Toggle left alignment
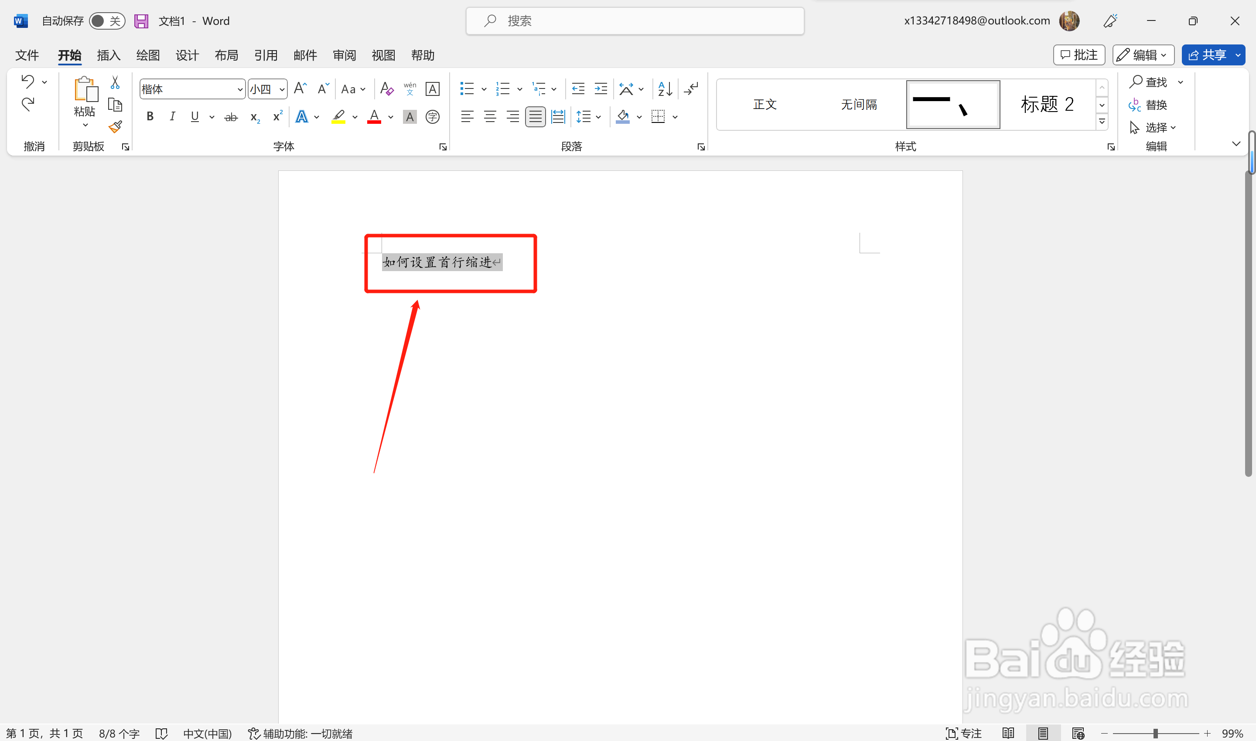Screen dimensions: 1256x741 tap(467, 117)
